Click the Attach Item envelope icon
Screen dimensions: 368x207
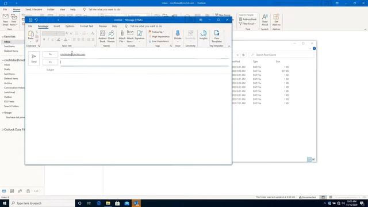[x=131, y=36]
